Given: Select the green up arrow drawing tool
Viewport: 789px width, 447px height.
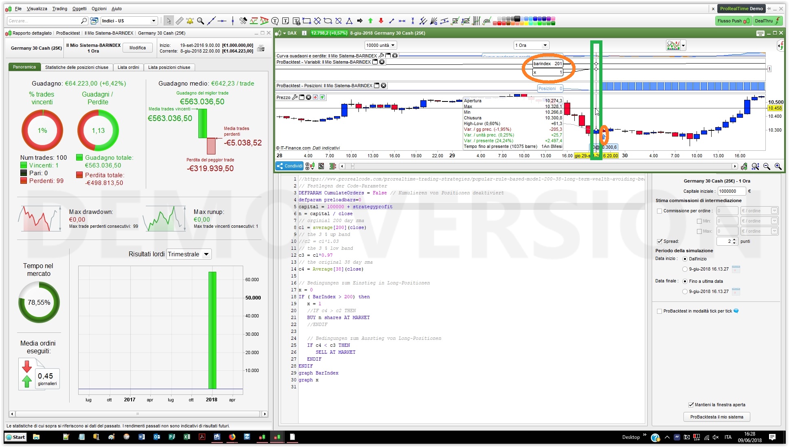Looking at the screenshot, I should 370,21.
